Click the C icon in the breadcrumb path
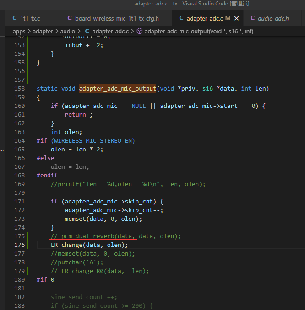The width and height of the screenshot is (305, 310). [x=87, y=31]
